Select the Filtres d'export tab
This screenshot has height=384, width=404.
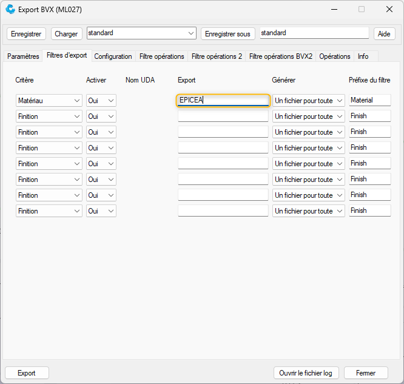coord(67,55)
